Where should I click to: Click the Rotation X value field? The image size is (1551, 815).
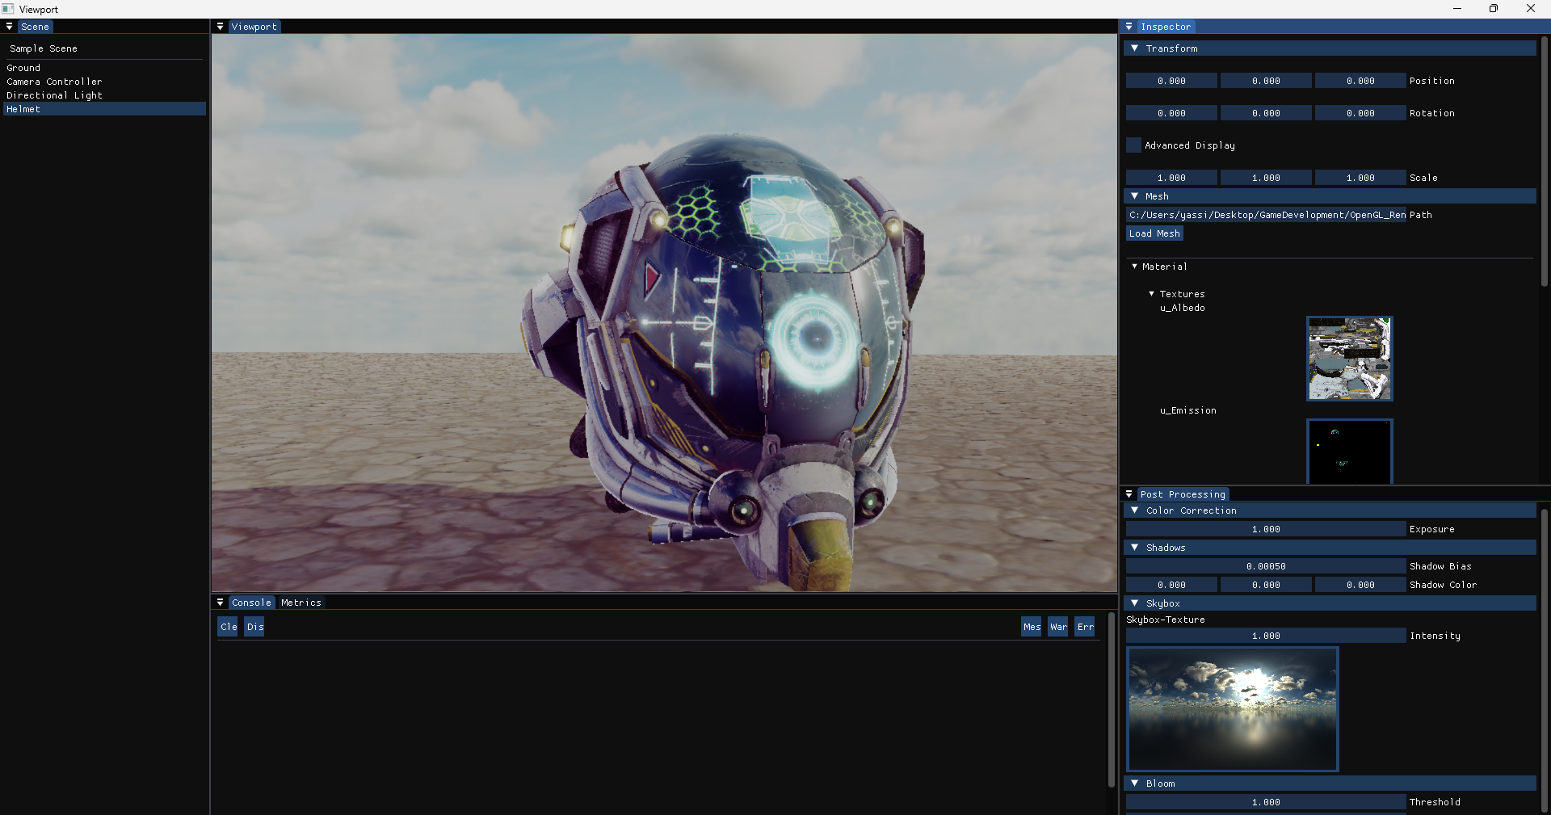1171,113
